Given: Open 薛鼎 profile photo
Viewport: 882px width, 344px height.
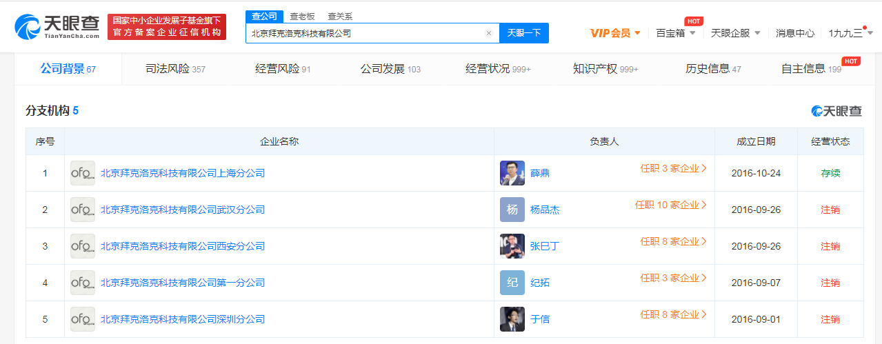Looking at the screenshot, I should pyautogui.click(x=512, y=173).
